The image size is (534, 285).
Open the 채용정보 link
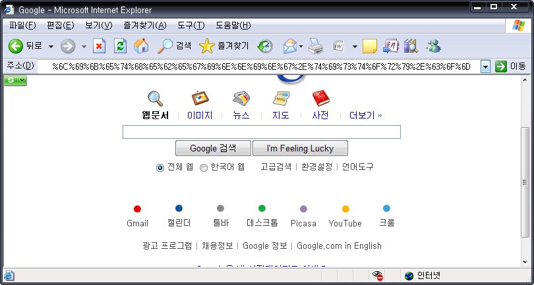[218, 246]
